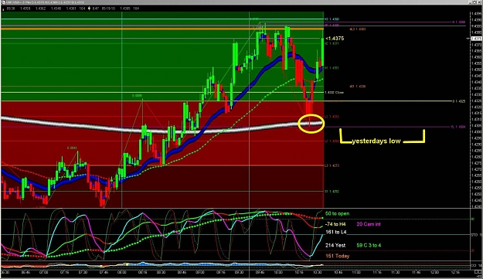This screenshot has width=483, height=279.
Task: Click the '0.0000' swing label above candles
Action: pyautogui.click(x=137, y=96)
